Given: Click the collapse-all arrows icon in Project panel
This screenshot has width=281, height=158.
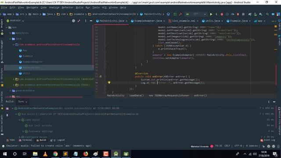Looking at the screenshot, I should point(79,21).
